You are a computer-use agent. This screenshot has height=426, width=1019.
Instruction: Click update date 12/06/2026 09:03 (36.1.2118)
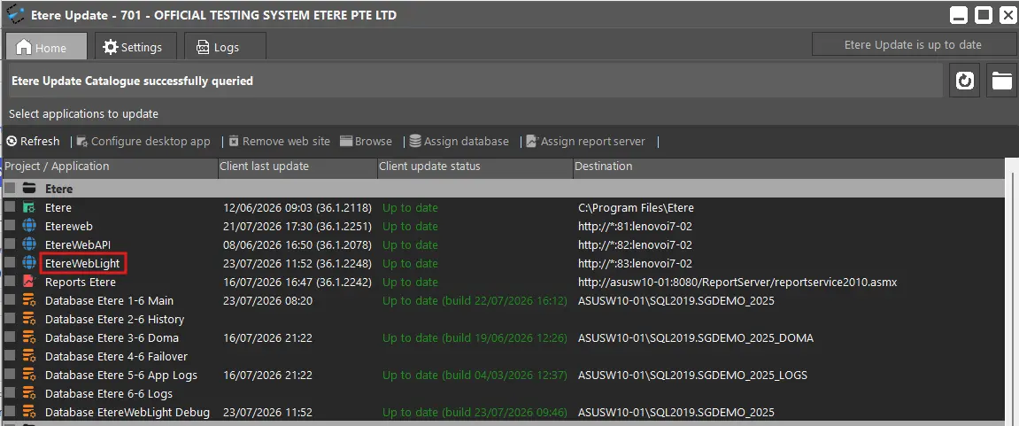pos(297,208)
